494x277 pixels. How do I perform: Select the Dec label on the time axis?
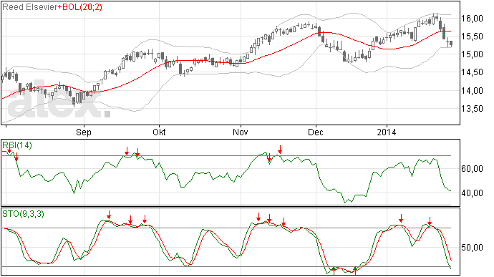(315, 132)
